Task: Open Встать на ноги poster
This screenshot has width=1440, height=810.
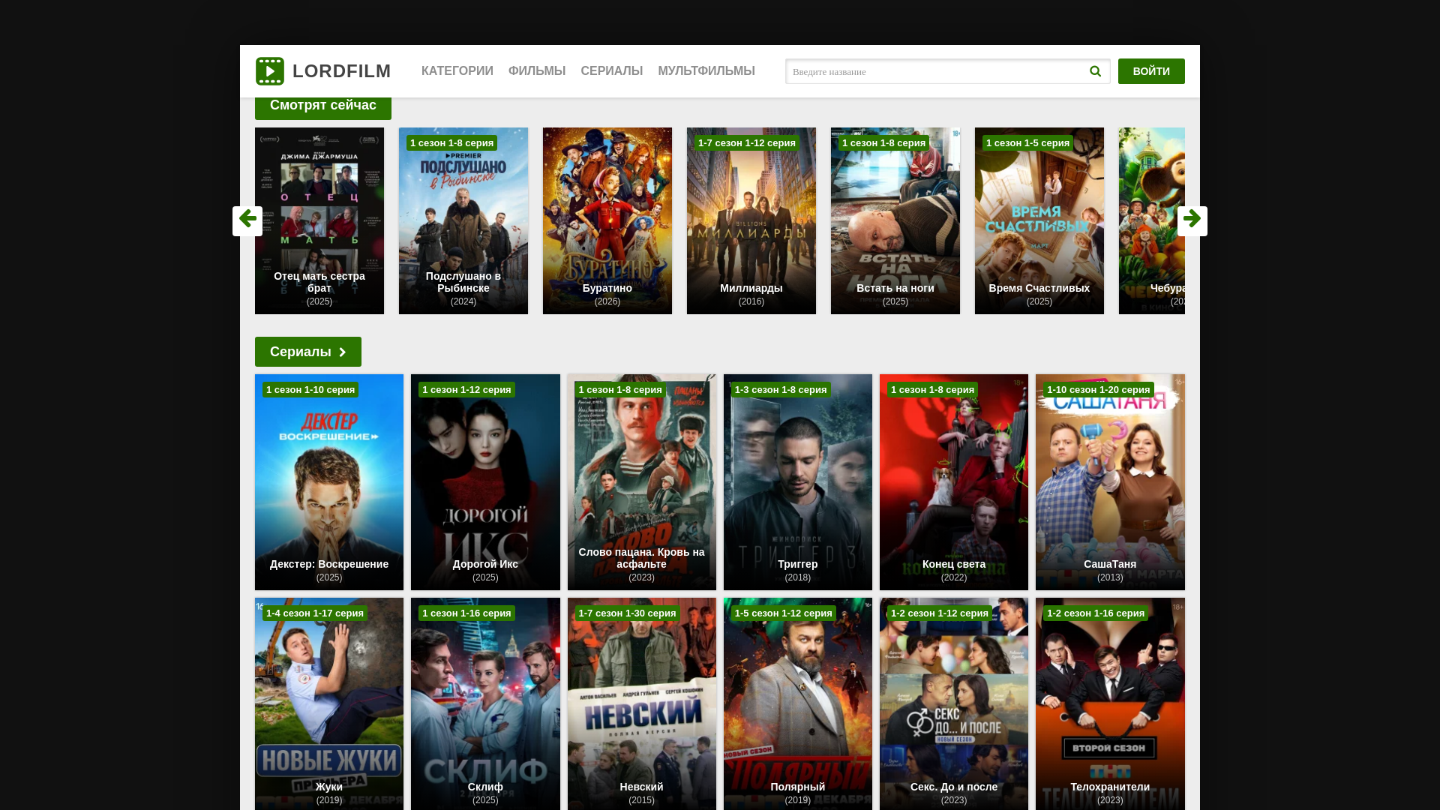Action: point(895,220)
